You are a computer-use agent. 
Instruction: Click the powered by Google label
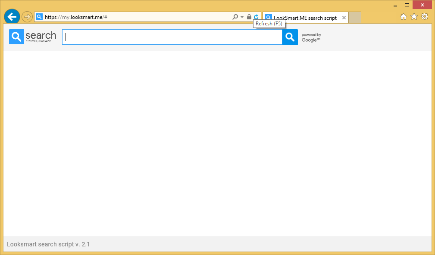point(311,37)
